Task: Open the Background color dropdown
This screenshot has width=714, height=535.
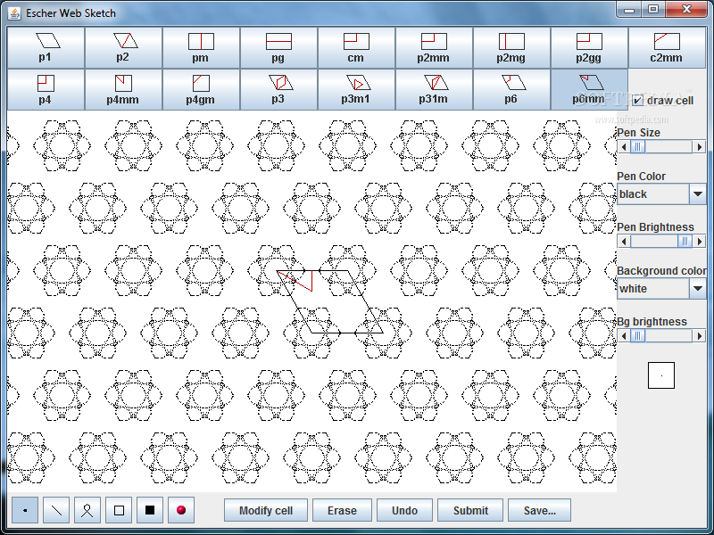Action: pos(698,288)
